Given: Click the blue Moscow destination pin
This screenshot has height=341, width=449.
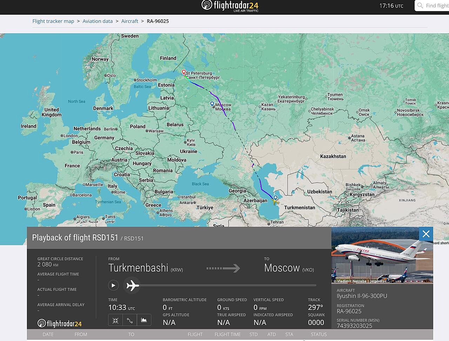Looking at the screenshot, I should [212, 104].
